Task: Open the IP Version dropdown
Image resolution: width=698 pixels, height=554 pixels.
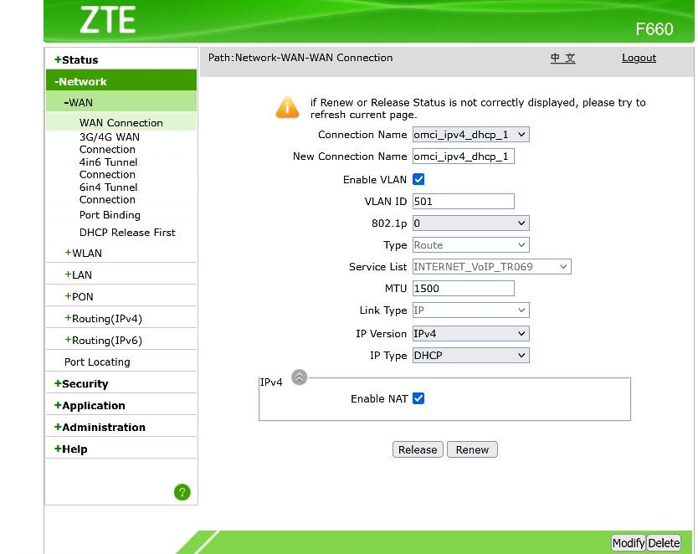Action: [471, 333]
